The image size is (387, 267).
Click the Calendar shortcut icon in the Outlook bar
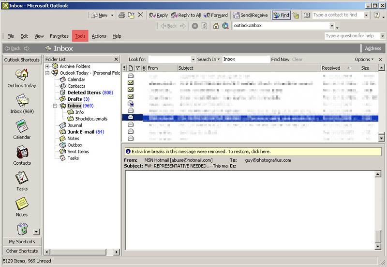click(x=22, y=126)
